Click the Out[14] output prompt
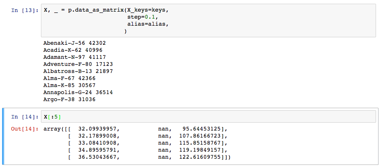 (x=25, y=129)
